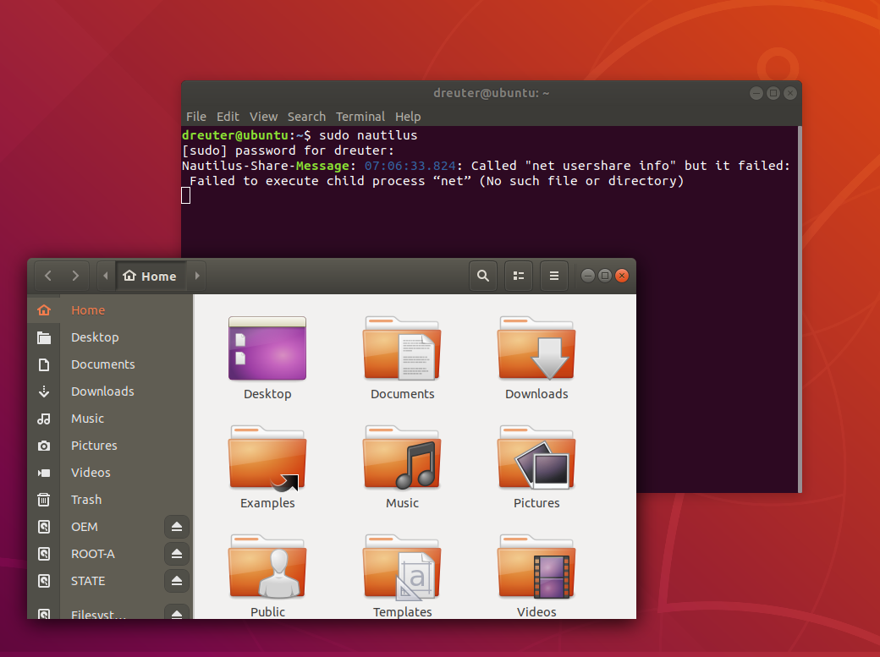This screenshot has width=880, height=657.
Task: Click the Music sidebar note icon
Action: tap(44, 419)
